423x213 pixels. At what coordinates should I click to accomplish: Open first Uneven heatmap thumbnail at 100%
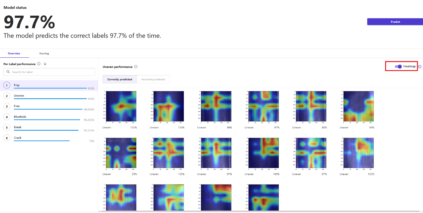pos(120,107)
